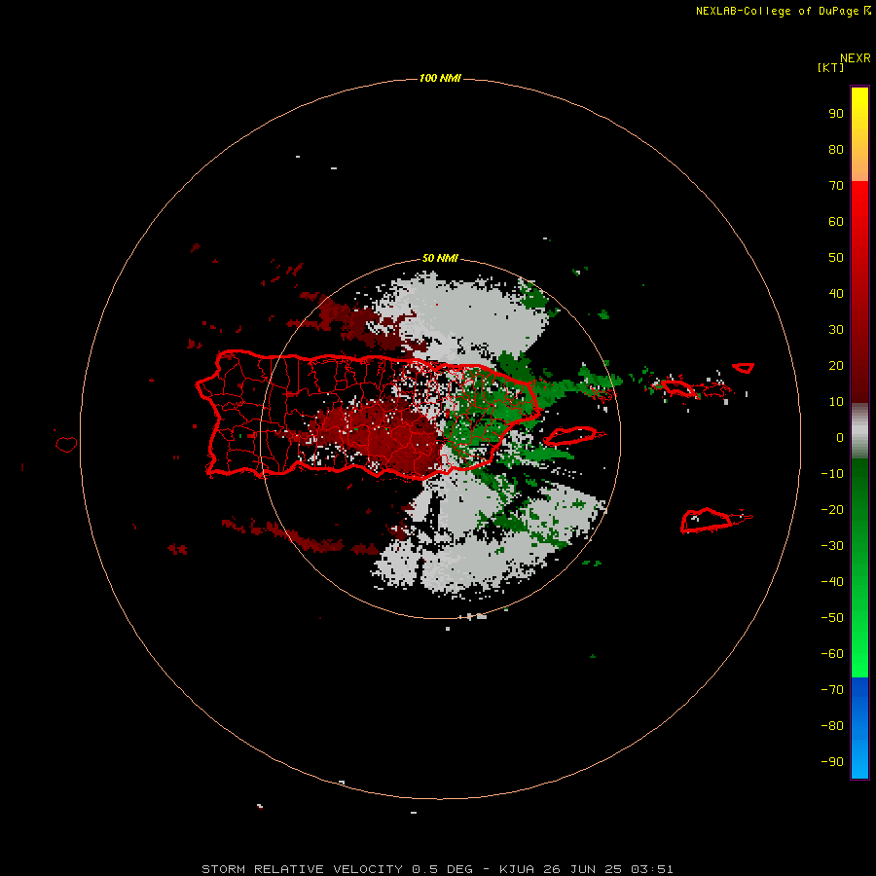Viewport: 876px width, 876px height.
Task: Click the 80 label above 70 on scale
Action: (836, 150)
